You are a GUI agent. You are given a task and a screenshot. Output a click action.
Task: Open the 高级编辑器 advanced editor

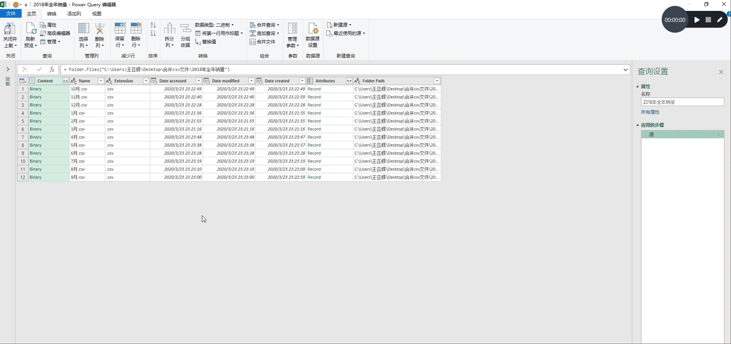[55, 33]
